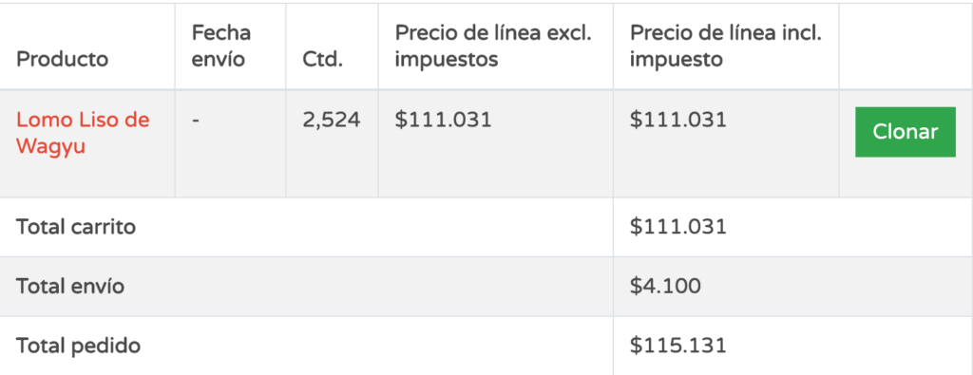The height and width of the screenshot is (375, 973).
Task: Click the Total pedido label
Action: click(x=78, y=346)
